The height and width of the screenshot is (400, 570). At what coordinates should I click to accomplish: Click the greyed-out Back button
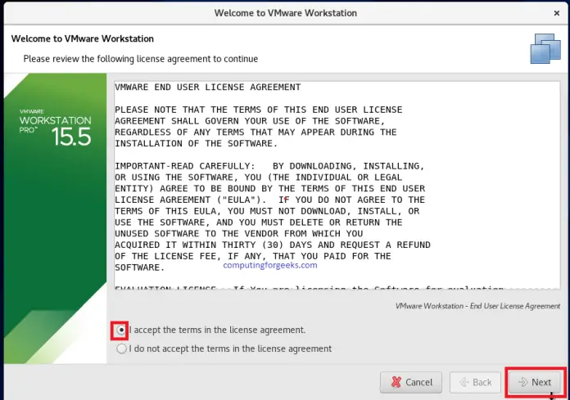(x=476, y=382)
